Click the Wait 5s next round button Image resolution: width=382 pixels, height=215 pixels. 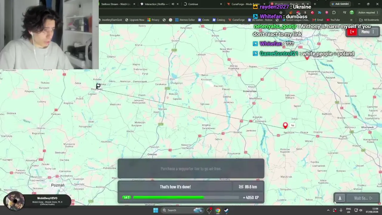363,198
